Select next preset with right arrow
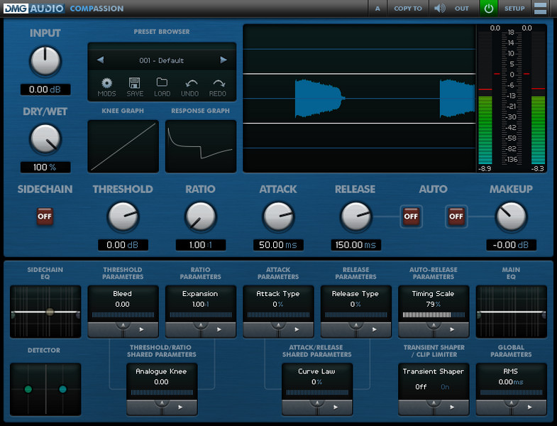This screenshot has height=426, width=557. (224, 60)
